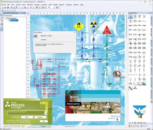The width and height of the screenshot is (153, 130).
Task: Click the DN1400B pipe label
Action: click(x=88, y=61)
